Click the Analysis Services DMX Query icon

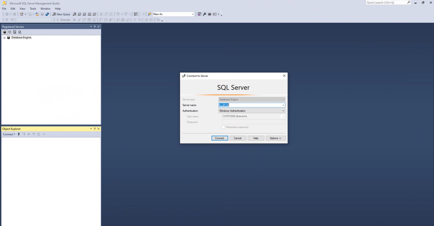tap(84, 14)
